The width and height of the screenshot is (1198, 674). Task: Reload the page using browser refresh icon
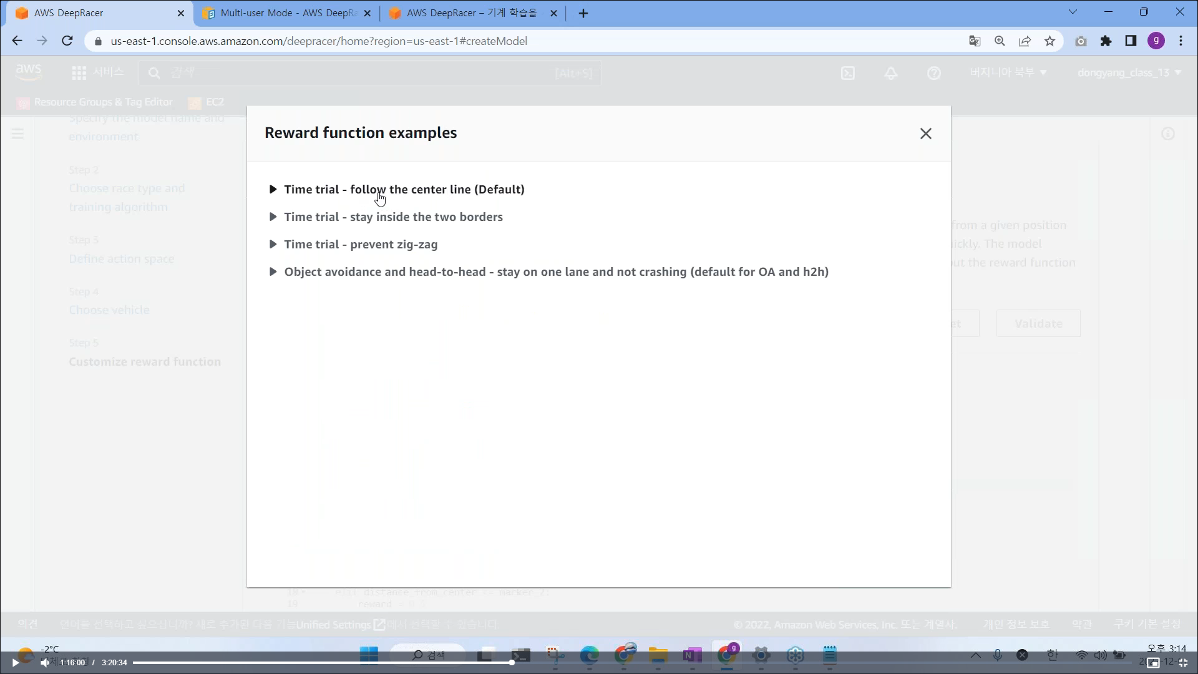coord(67,41)
